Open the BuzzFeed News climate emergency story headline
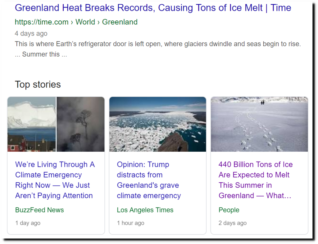This screenshot has height=244, width=318. (x=55, y=180)
